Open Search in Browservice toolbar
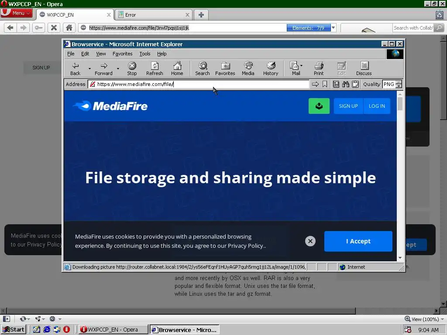This screenshot has height=335, width=447. click(x=203, y=69)
